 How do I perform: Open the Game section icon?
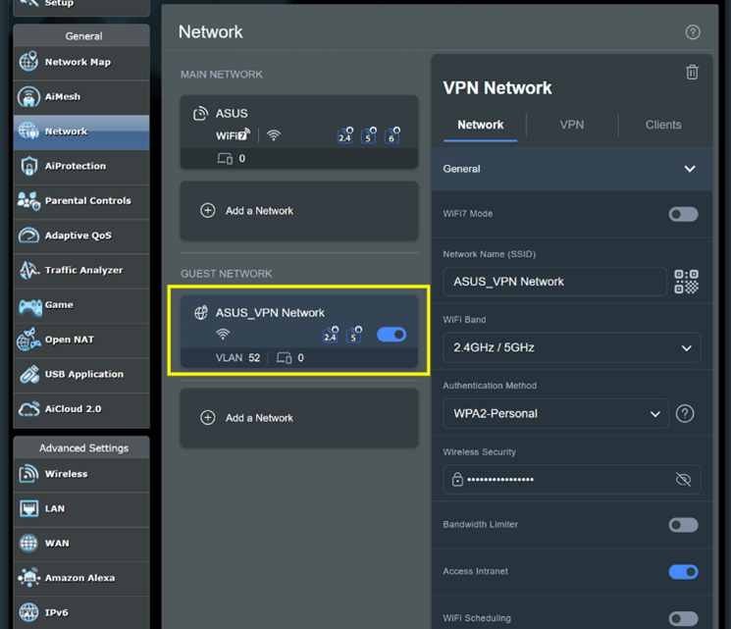point(30,305)
